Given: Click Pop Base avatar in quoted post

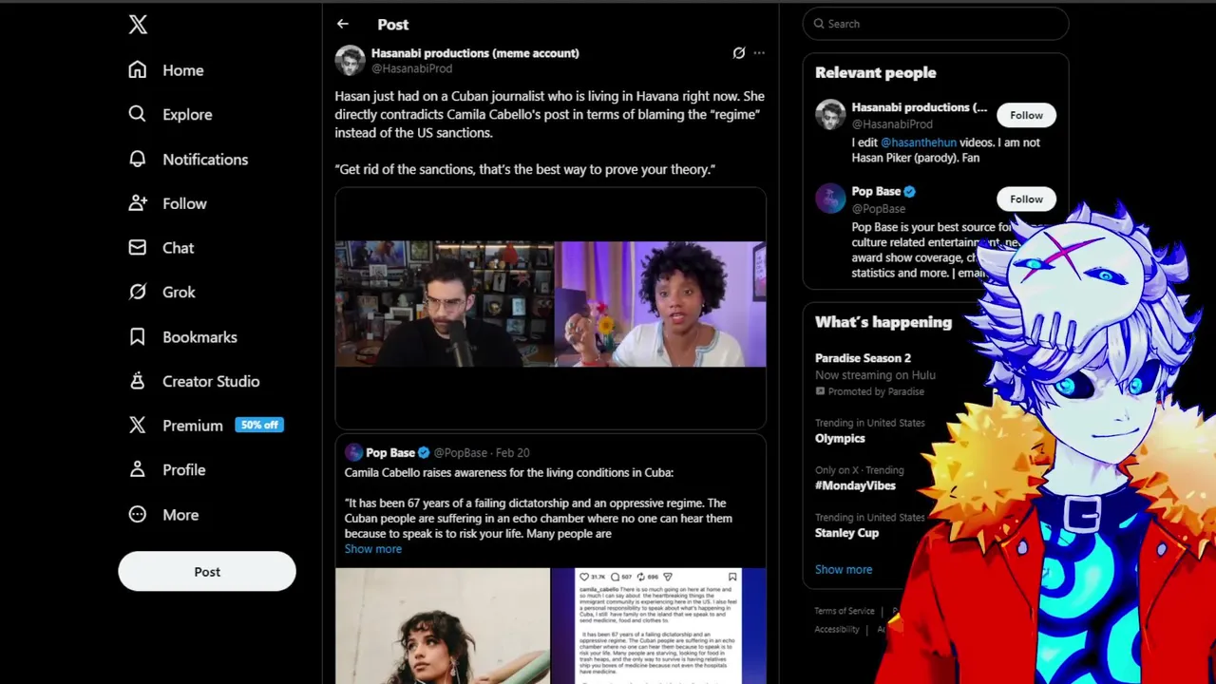Looking at the screenshot, I should click(353, 452).
